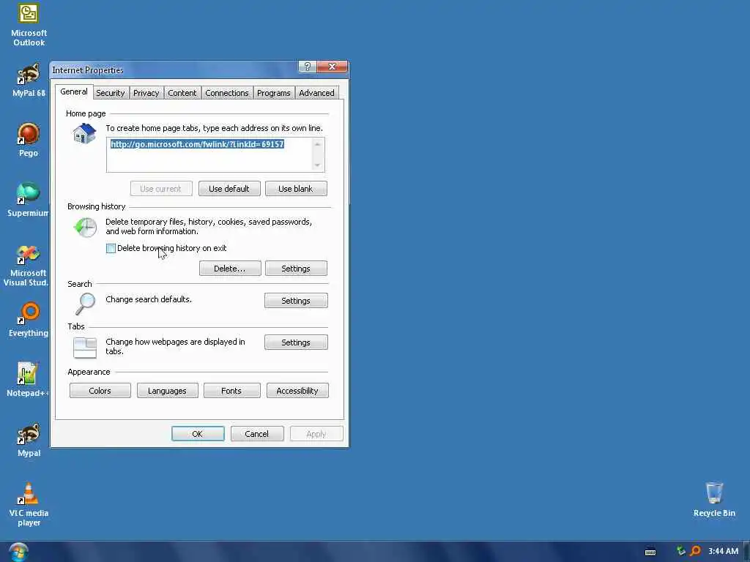Select the Pego desktop shortcut
Screen dimensions: 750x562
29,140
